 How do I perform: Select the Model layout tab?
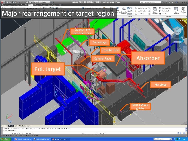[11, 126]
